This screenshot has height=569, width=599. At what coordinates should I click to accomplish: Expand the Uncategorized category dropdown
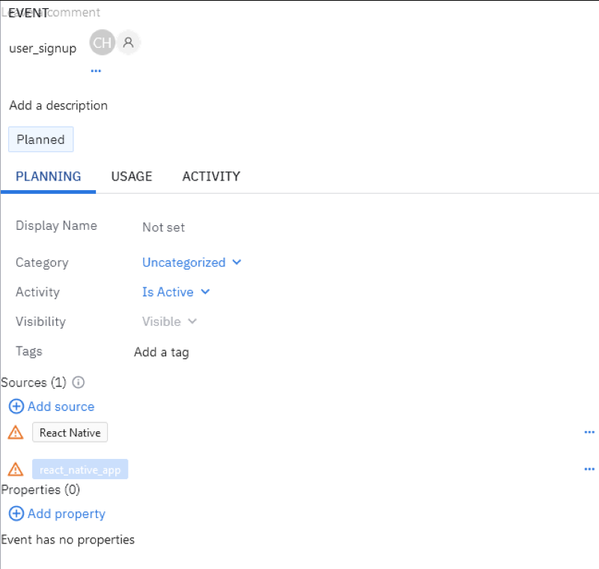pyautogui.click(x=192, y=263)
